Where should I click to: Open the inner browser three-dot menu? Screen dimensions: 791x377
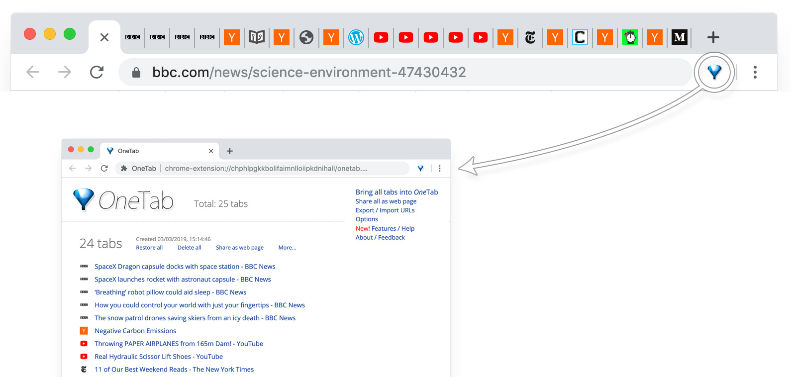click(x=439, y=169)
